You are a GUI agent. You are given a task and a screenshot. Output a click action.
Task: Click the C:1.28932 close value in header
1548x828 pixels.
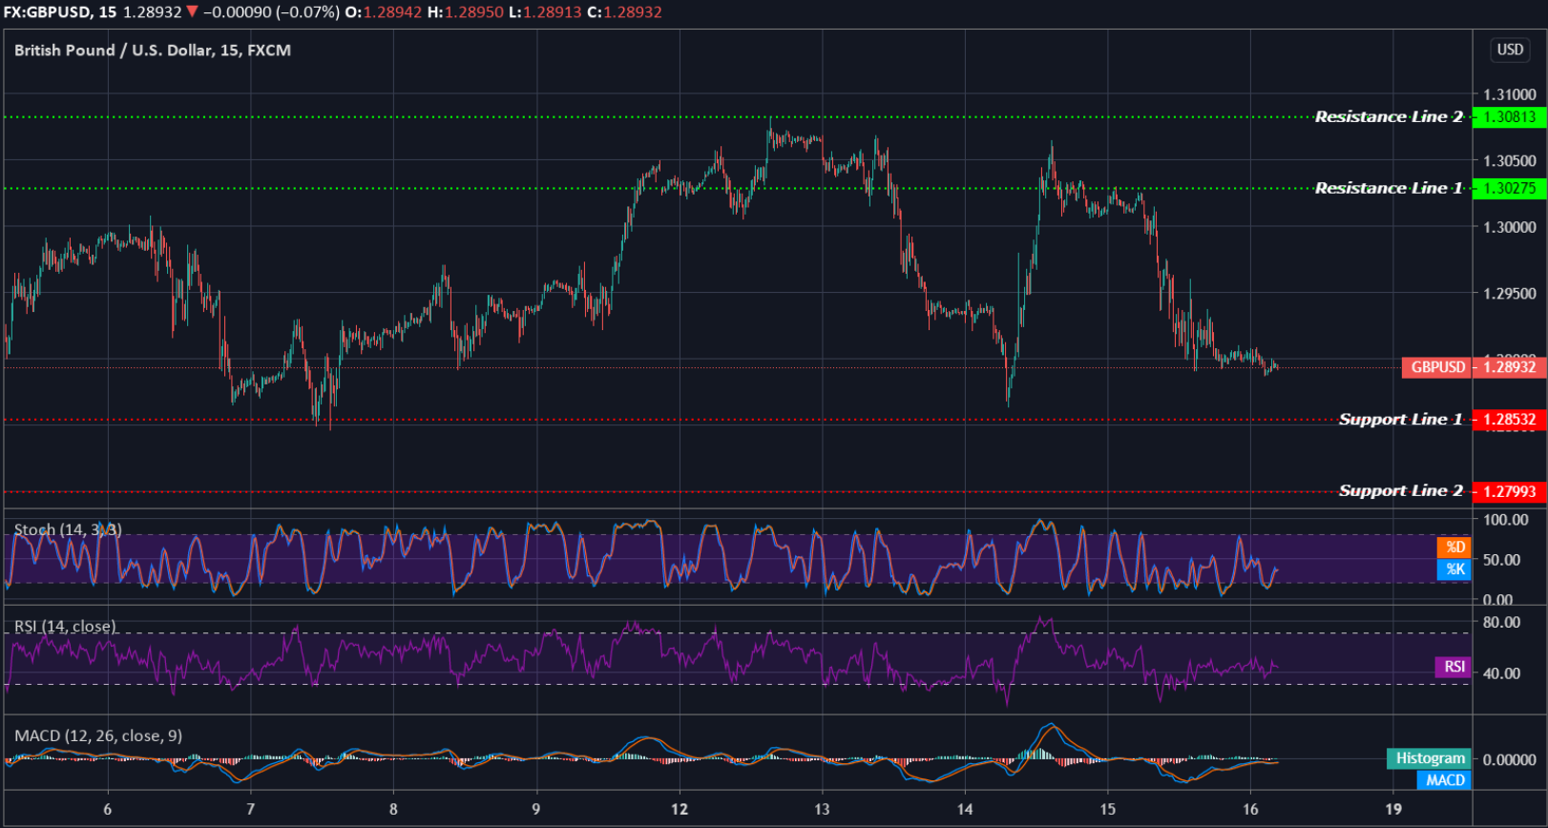click(624, 12)
